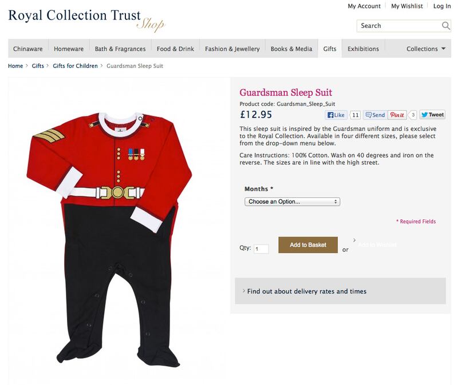Pin the sleep suit on Pinterest

397,115
